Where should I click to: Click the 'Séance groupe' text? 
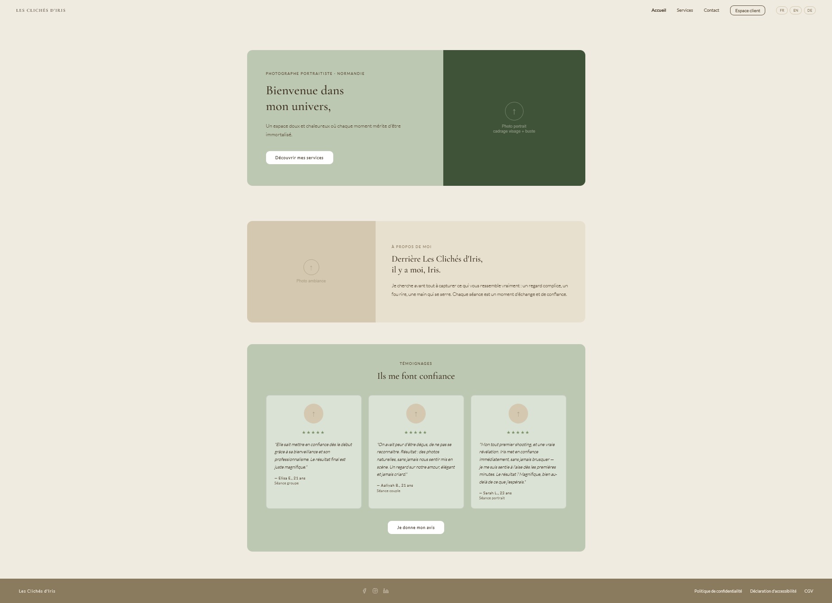tap(286, 483)
